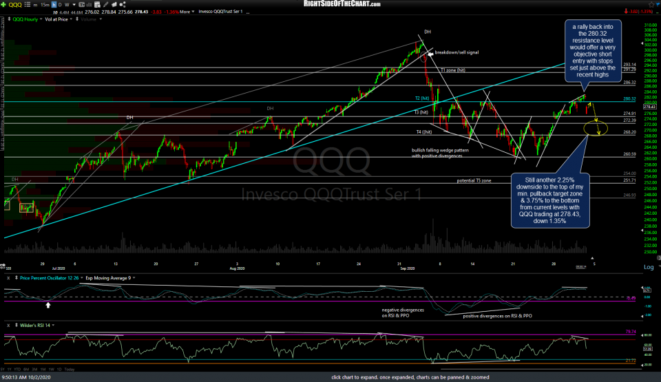Screen dimensions: 661x382
Task: Click the 278.43 current price tag
Action: pos(649,107)
